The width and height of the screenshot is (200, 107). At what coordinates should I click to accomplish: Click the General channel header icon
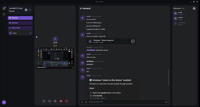(81, 8)
